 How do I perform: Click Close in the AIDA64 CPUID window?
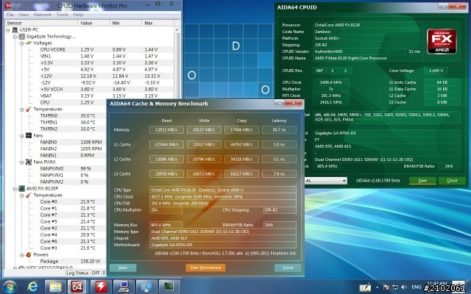452,181
